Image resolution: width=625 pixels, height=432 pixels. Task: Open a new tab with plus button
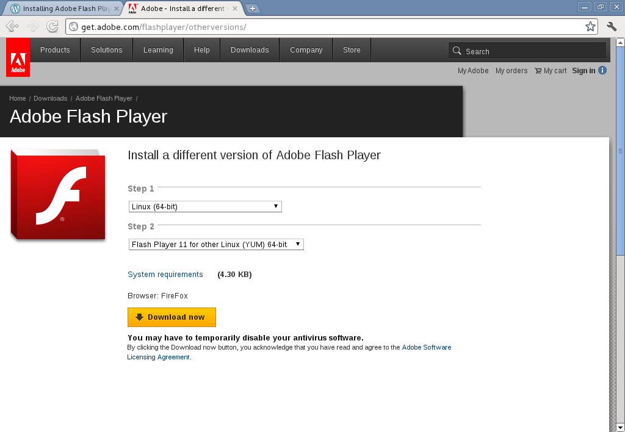252,9
